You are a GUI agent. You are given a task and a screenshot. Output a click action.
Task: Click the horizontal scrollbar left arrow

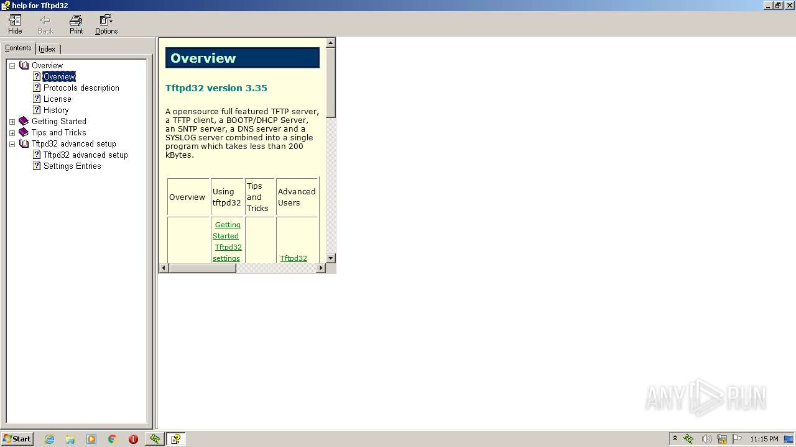tap(164, 268)
